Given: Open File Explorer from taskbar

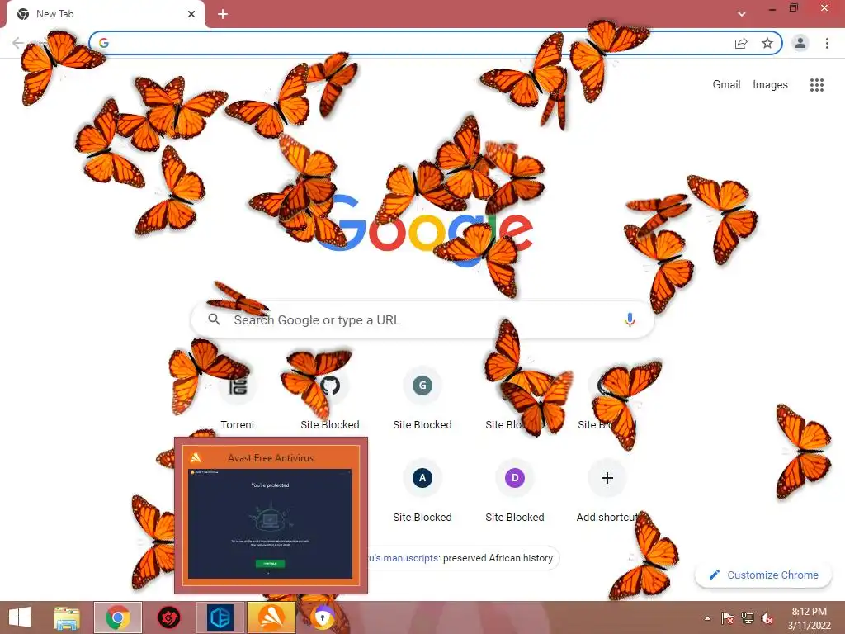Looking at the screenshot, I should 67,617.
